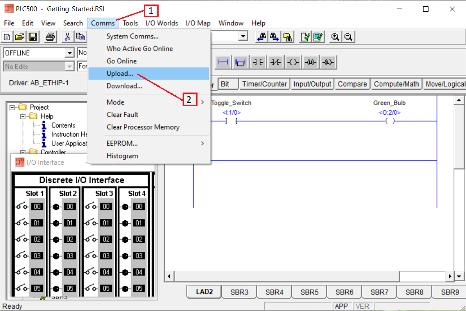Collapse the Project tree node
The height and width of the screenshot is (311, 466).
point(12,107)
